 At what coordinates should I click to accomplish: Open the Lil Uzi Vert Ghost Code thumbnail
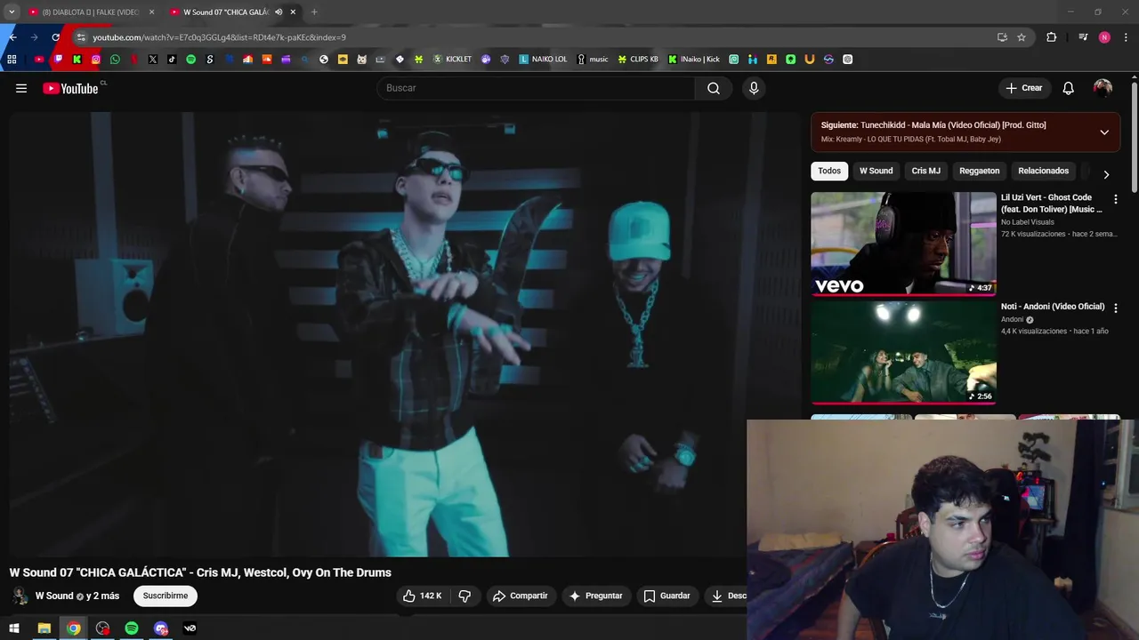[x=903, y=244]
